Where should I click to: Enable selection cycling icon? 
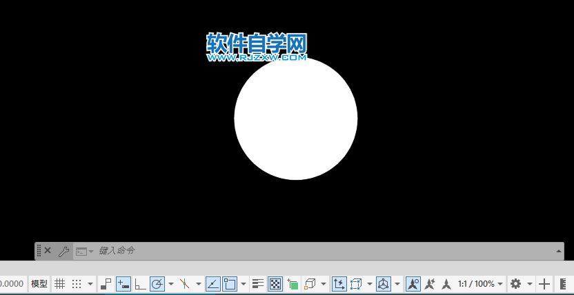(x=293, y=284)
